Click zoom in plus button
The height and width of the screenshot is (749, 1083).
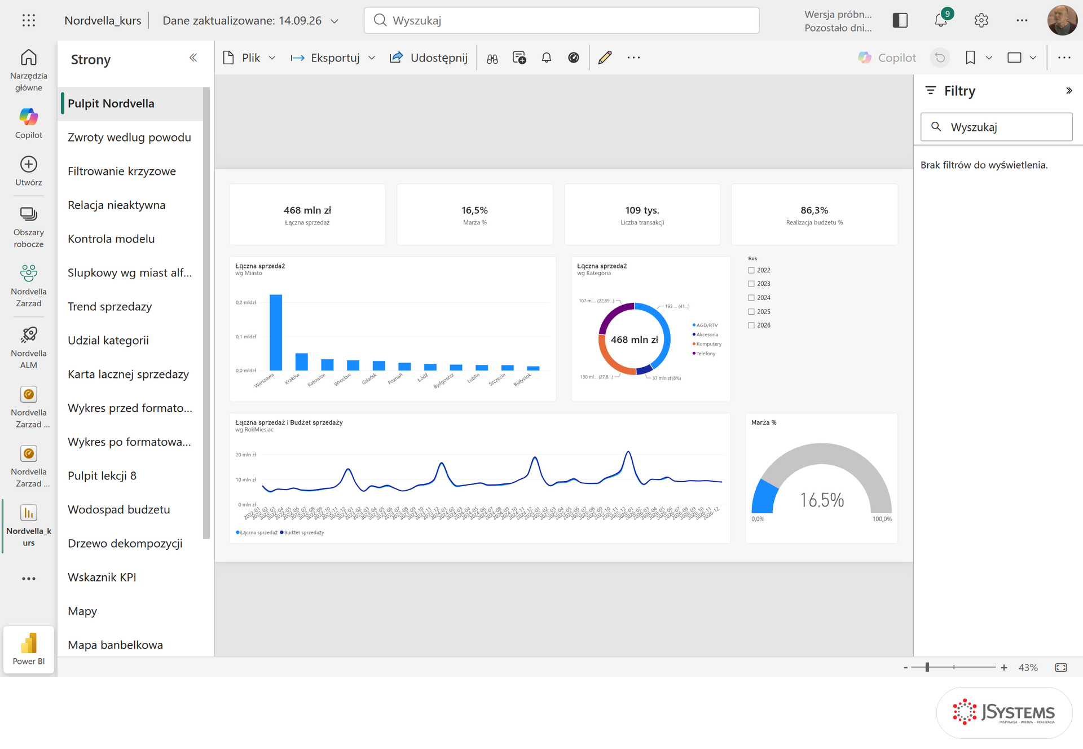tap(1004, 667)
